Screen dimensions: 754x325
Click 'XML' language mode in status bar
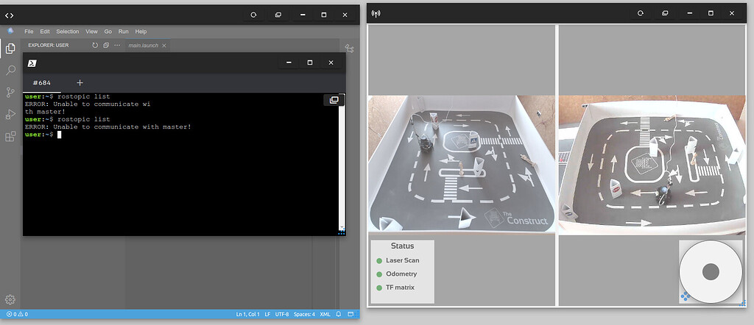tap(325, 315)
